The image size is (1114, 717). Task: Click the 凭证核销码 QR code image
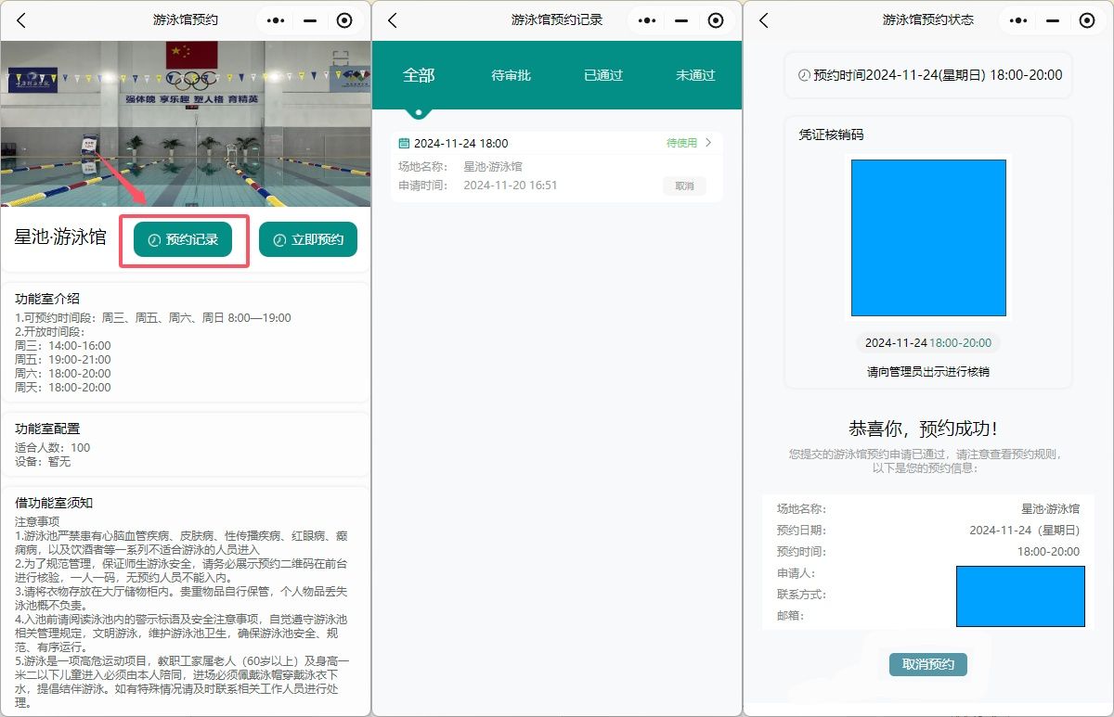(x=928, y=237)
